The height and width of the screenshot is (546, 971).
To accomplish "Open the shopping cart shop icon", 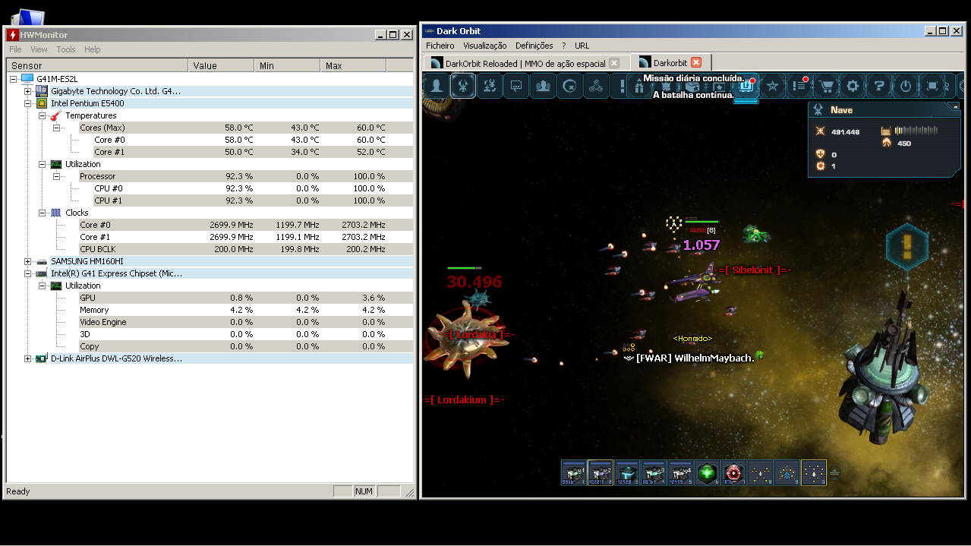I will pyautogui.click(x=826, y=86).
